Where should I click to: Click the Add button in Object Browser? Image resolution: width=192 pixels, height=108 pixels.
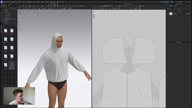click(179, 9)
